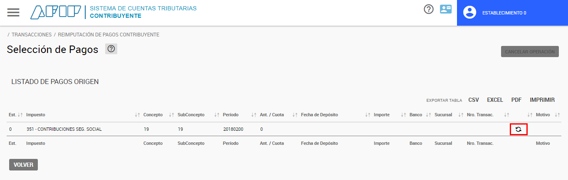This screenshot has width=568, height=180.
Task: Export table as PDF
Action: tap(516, 100)
